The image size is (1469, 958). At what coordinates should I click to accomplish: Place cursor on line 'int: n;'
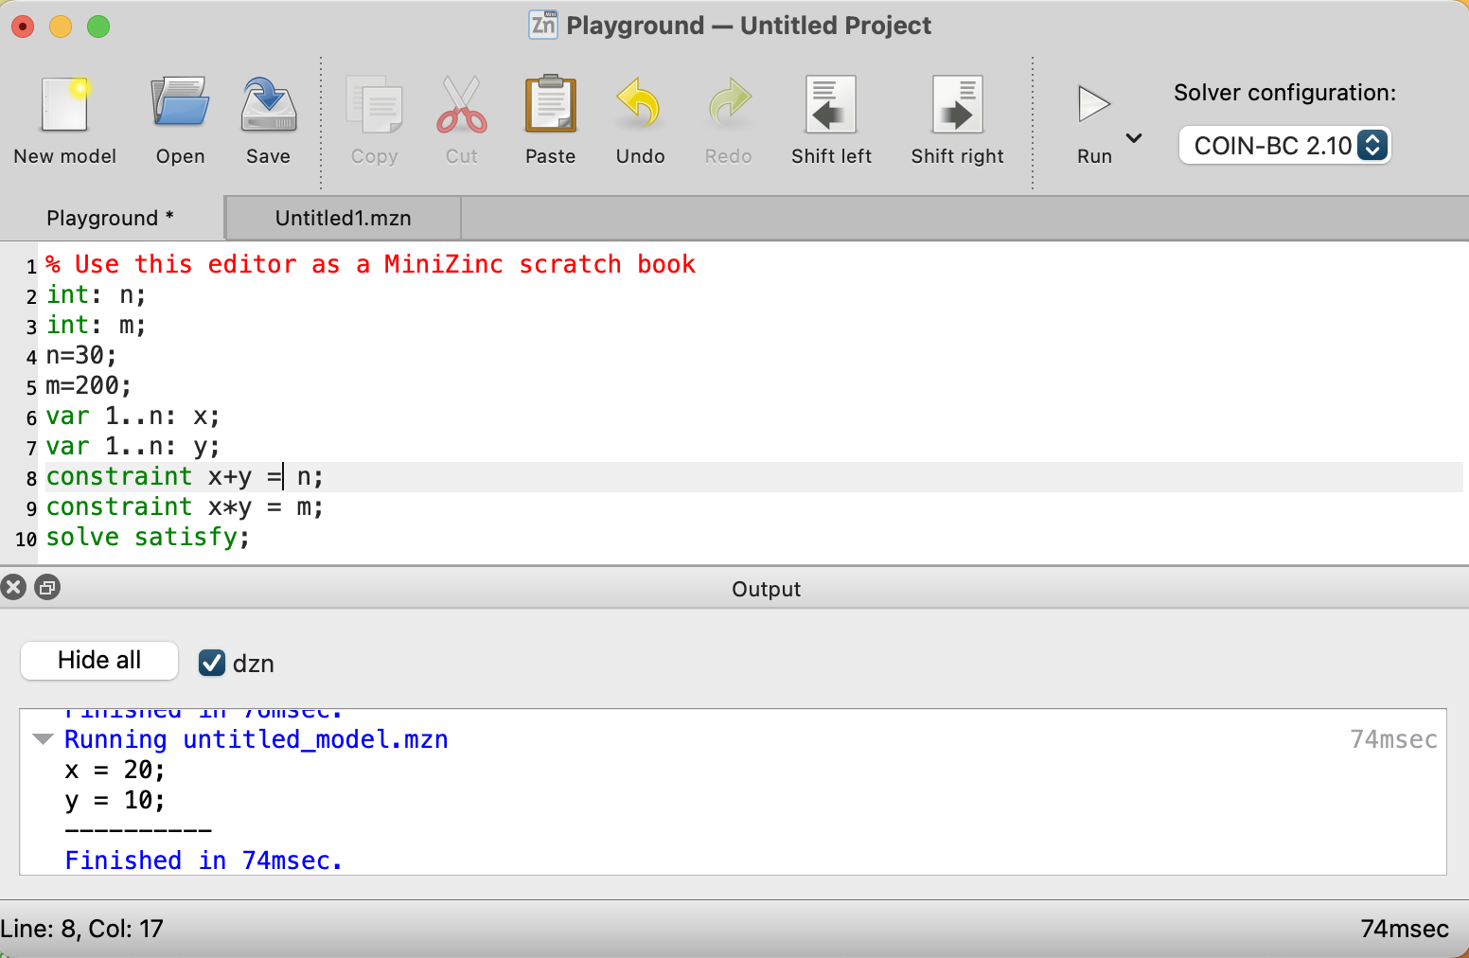[96, 295]
